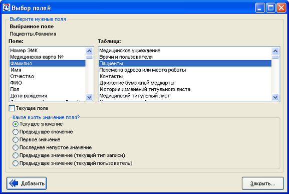289x194 pixels.
Task: Enable the Текущее поле checkbox
Action: pyautogui.click(x=12, y=108)
